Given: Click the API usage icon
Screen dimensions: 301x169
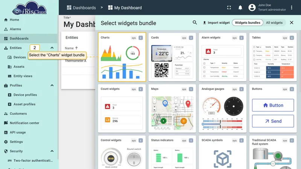Looking at the screenshot, I should (6, 133).
